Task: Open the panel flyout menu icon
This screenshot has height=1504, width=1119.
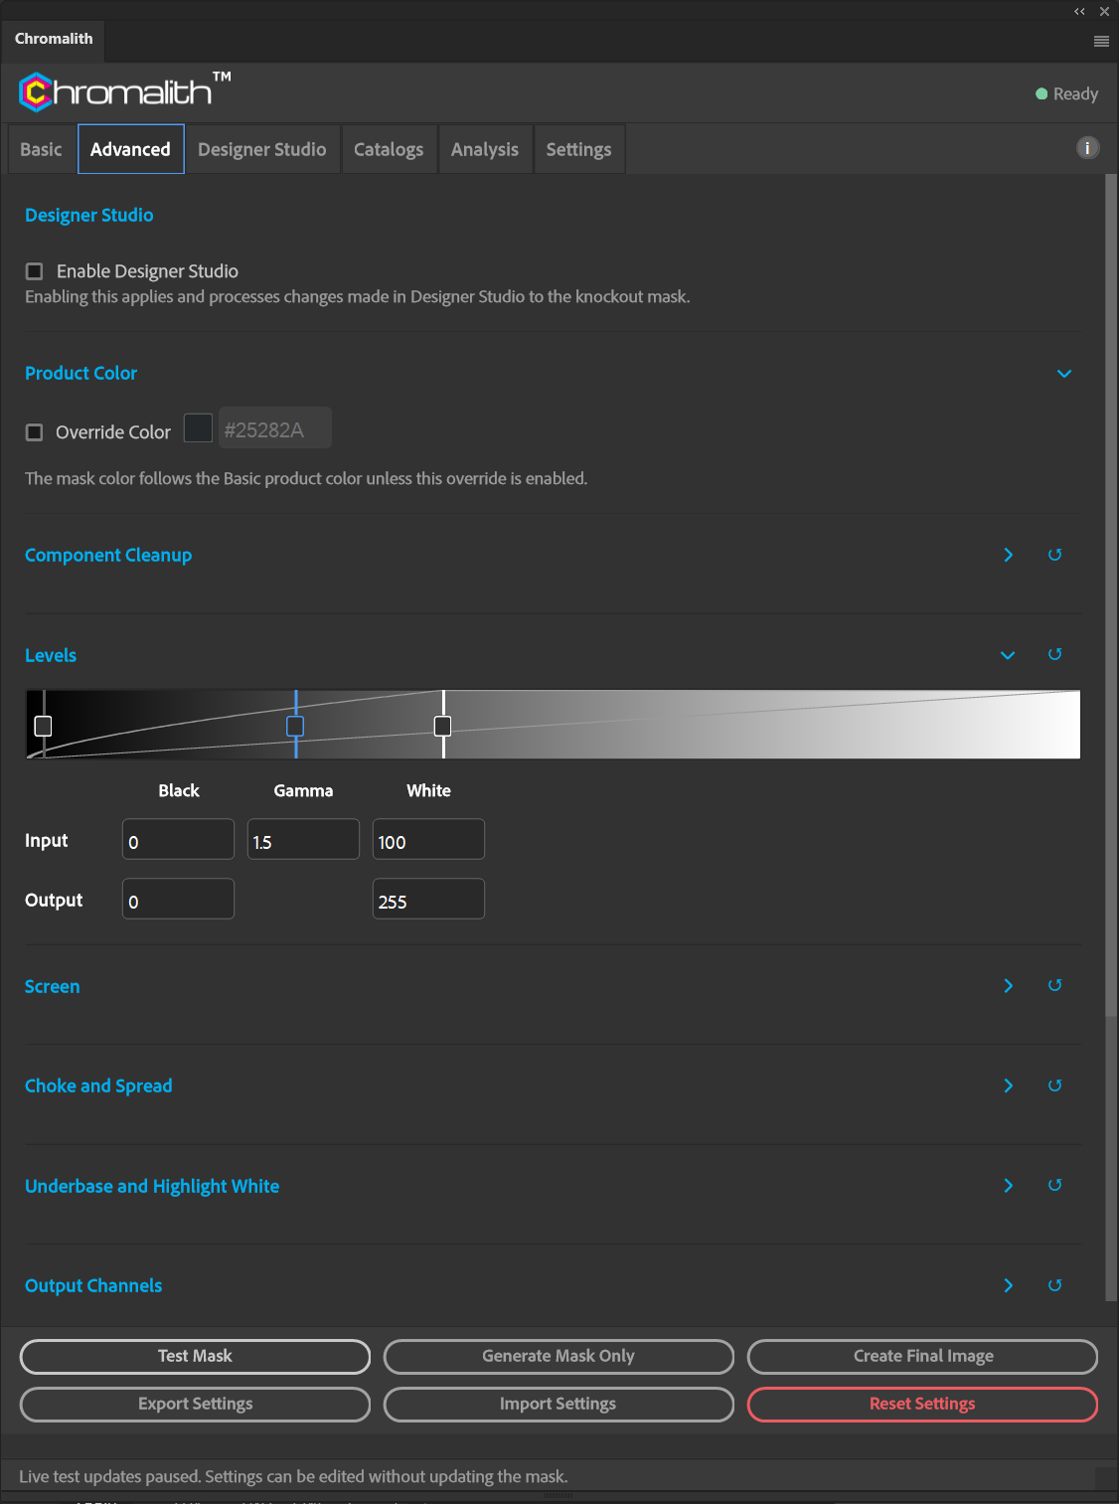Action: 1101,41
